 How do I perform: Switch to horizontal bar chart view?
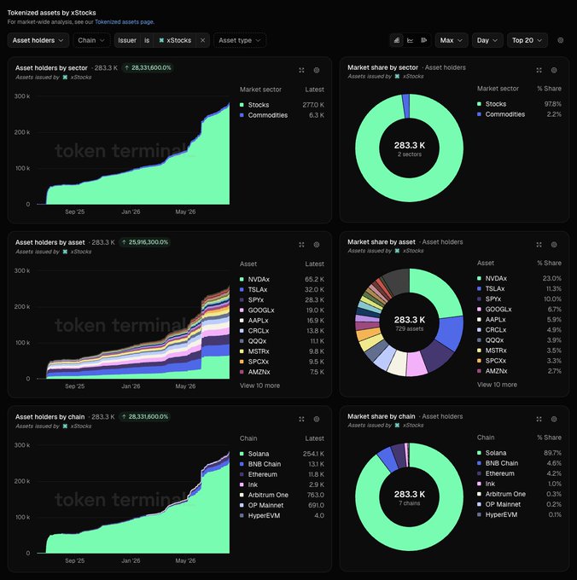[x=423, y=40]
